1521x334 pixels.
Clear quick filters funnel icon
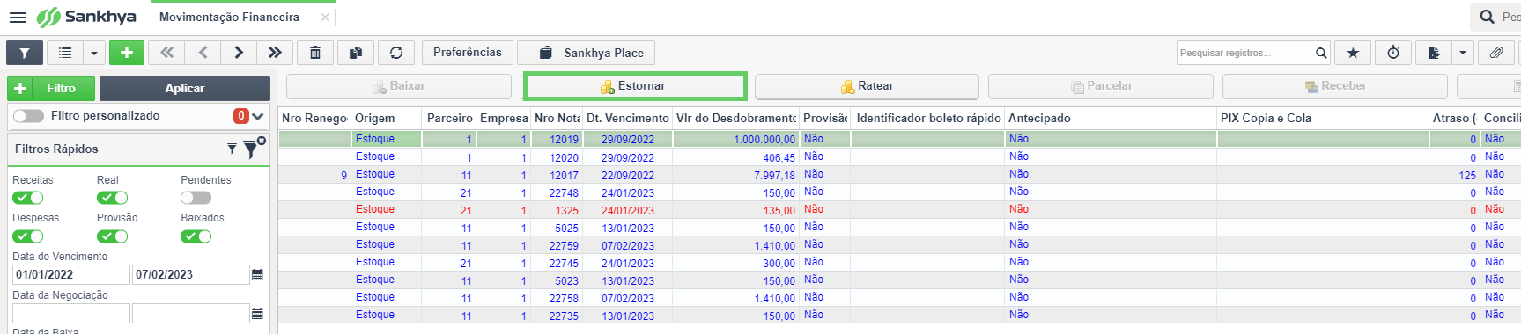(x=254, y=149)
